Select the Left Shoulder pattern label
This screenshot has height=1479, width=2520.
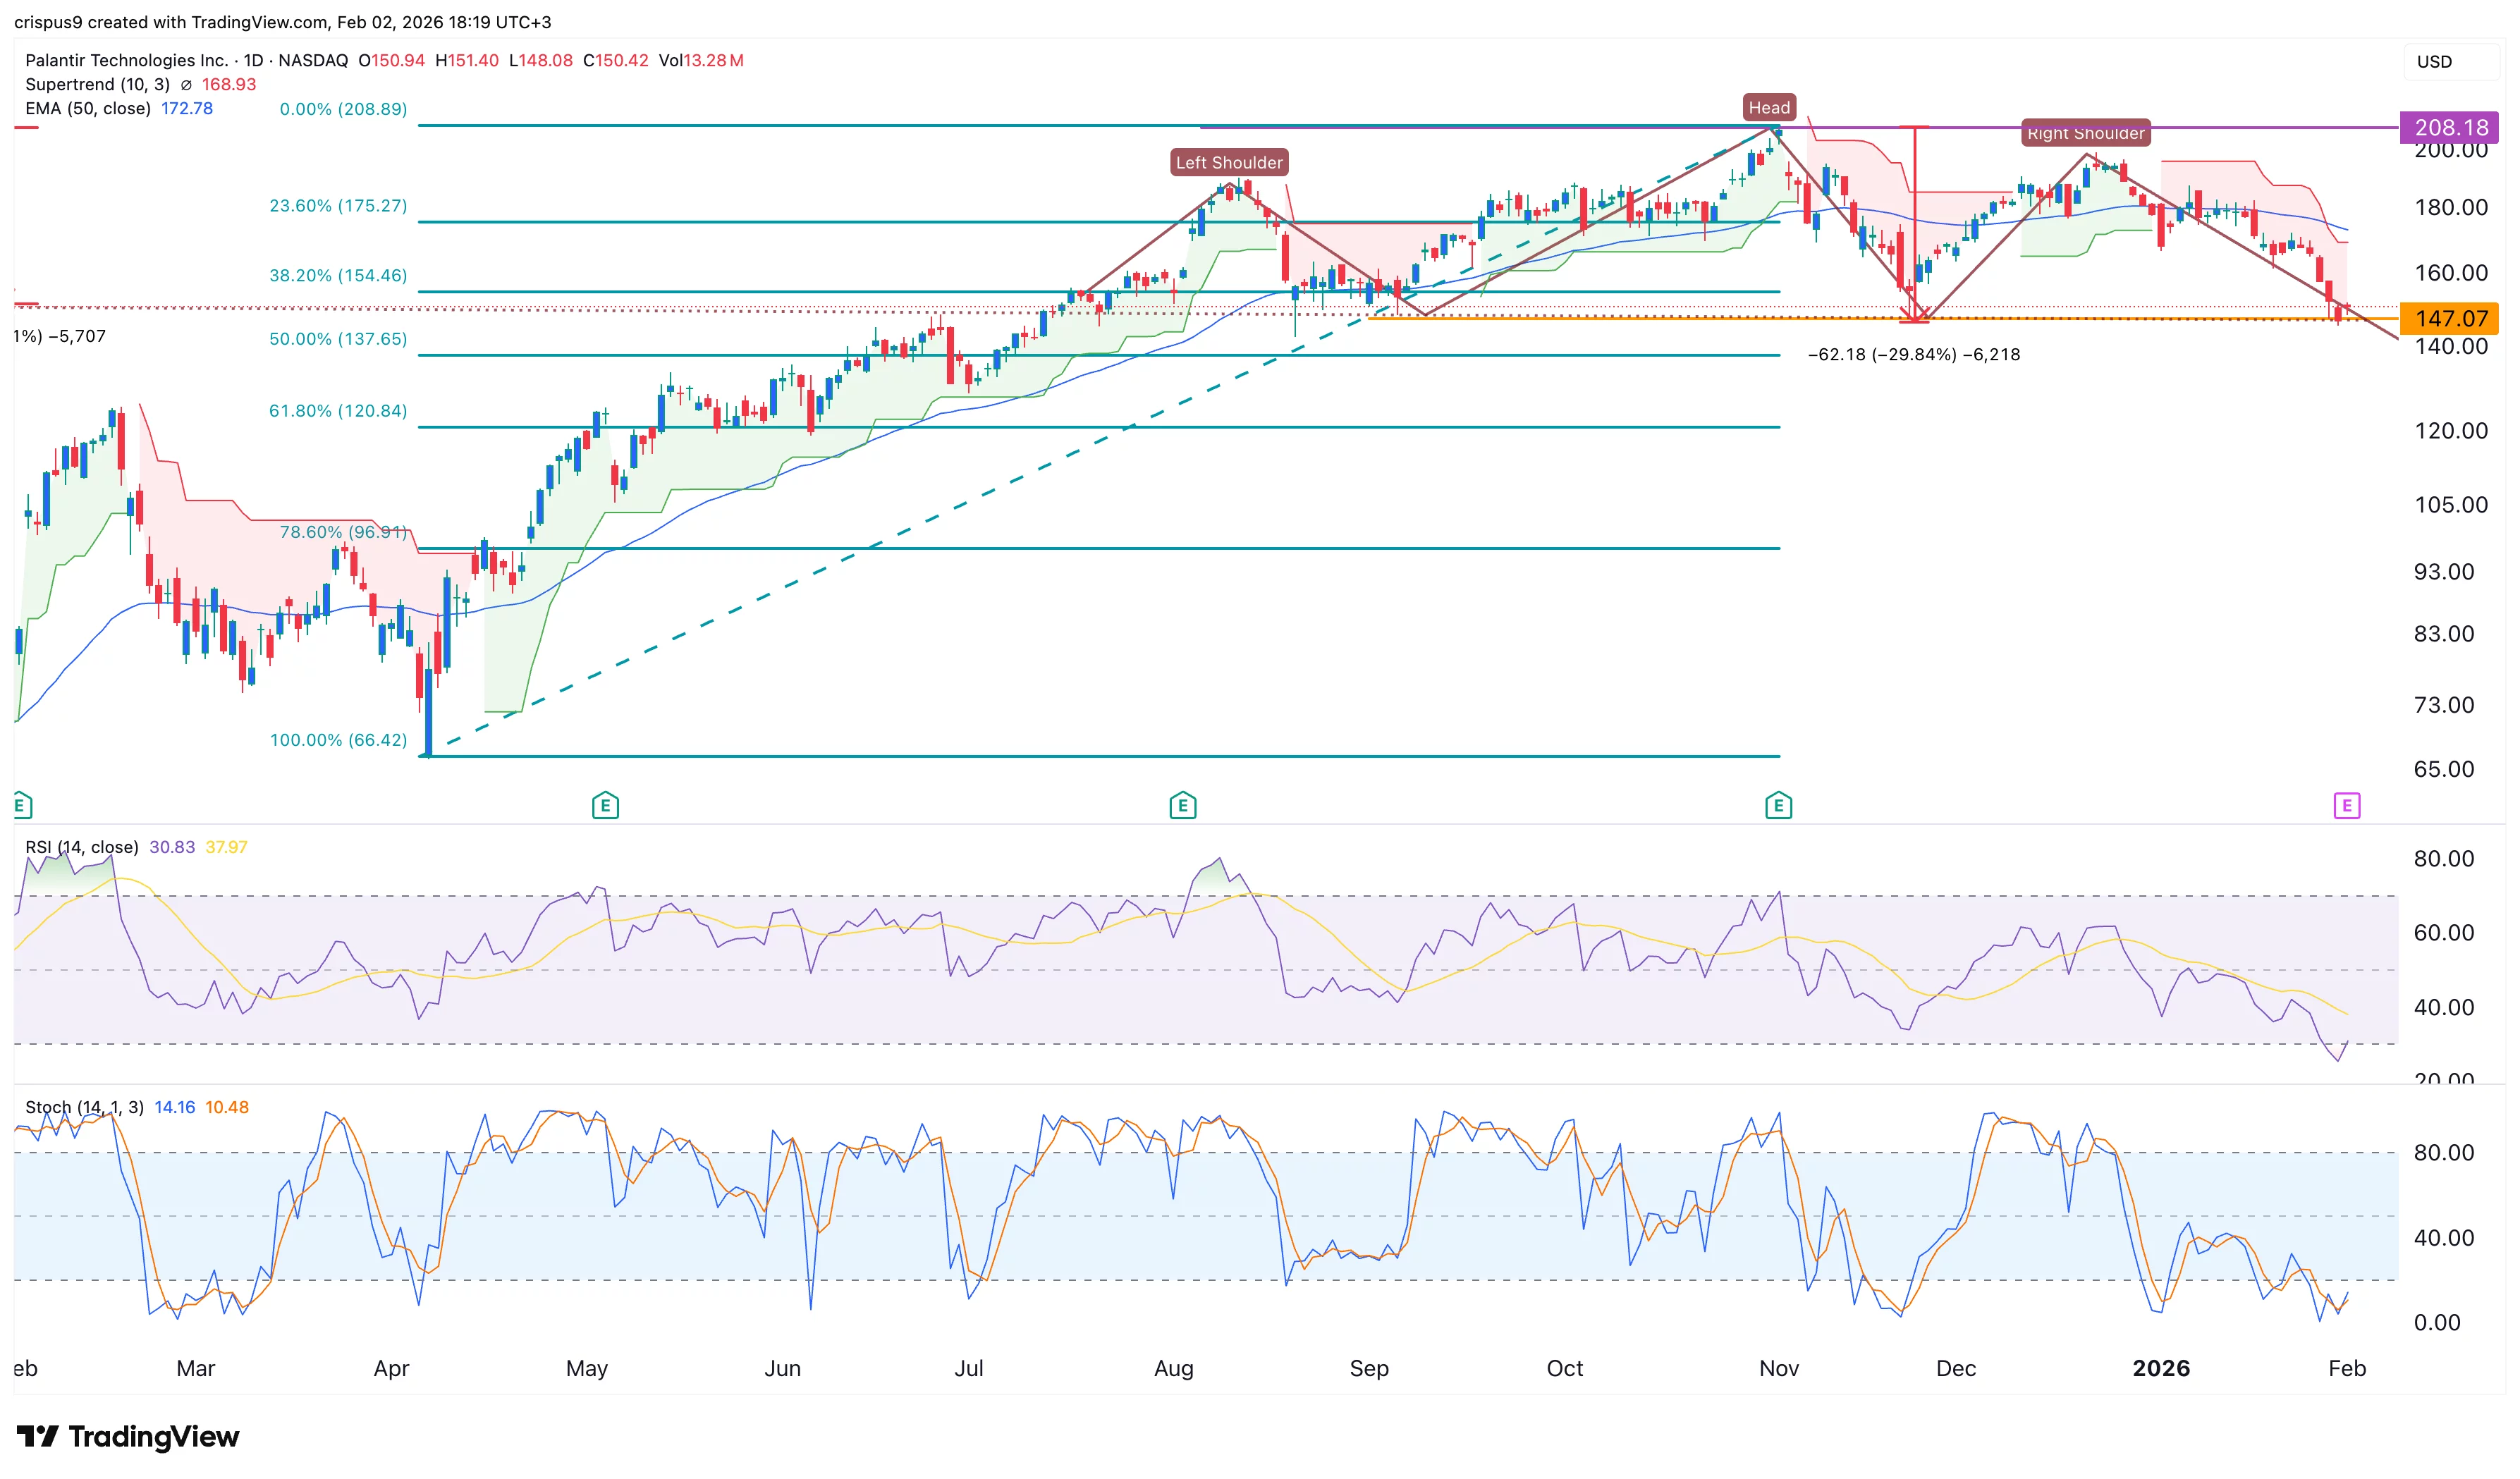coord(1228,162)
